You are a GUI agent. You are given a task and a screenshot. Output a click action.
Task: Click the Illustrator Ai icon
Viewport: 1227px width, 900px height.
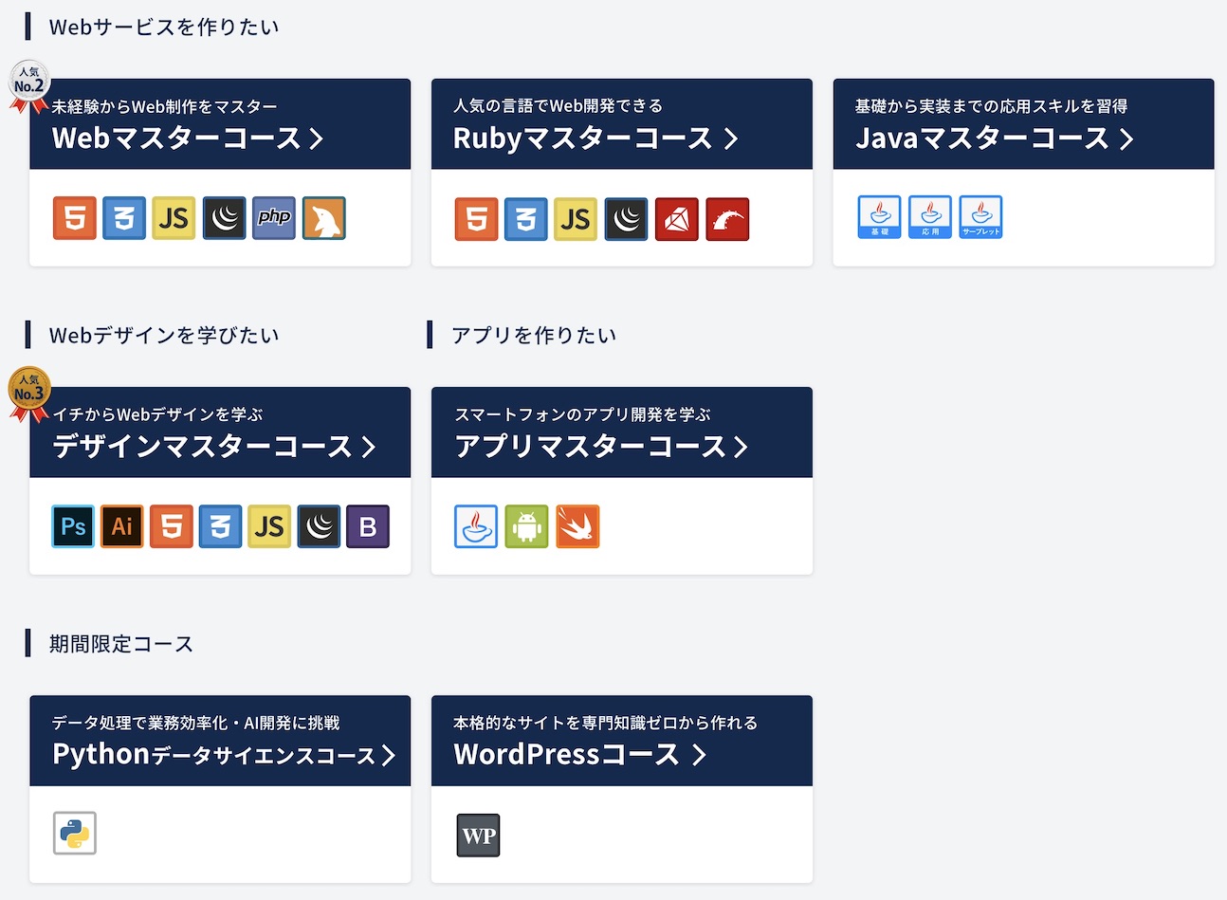122,526
